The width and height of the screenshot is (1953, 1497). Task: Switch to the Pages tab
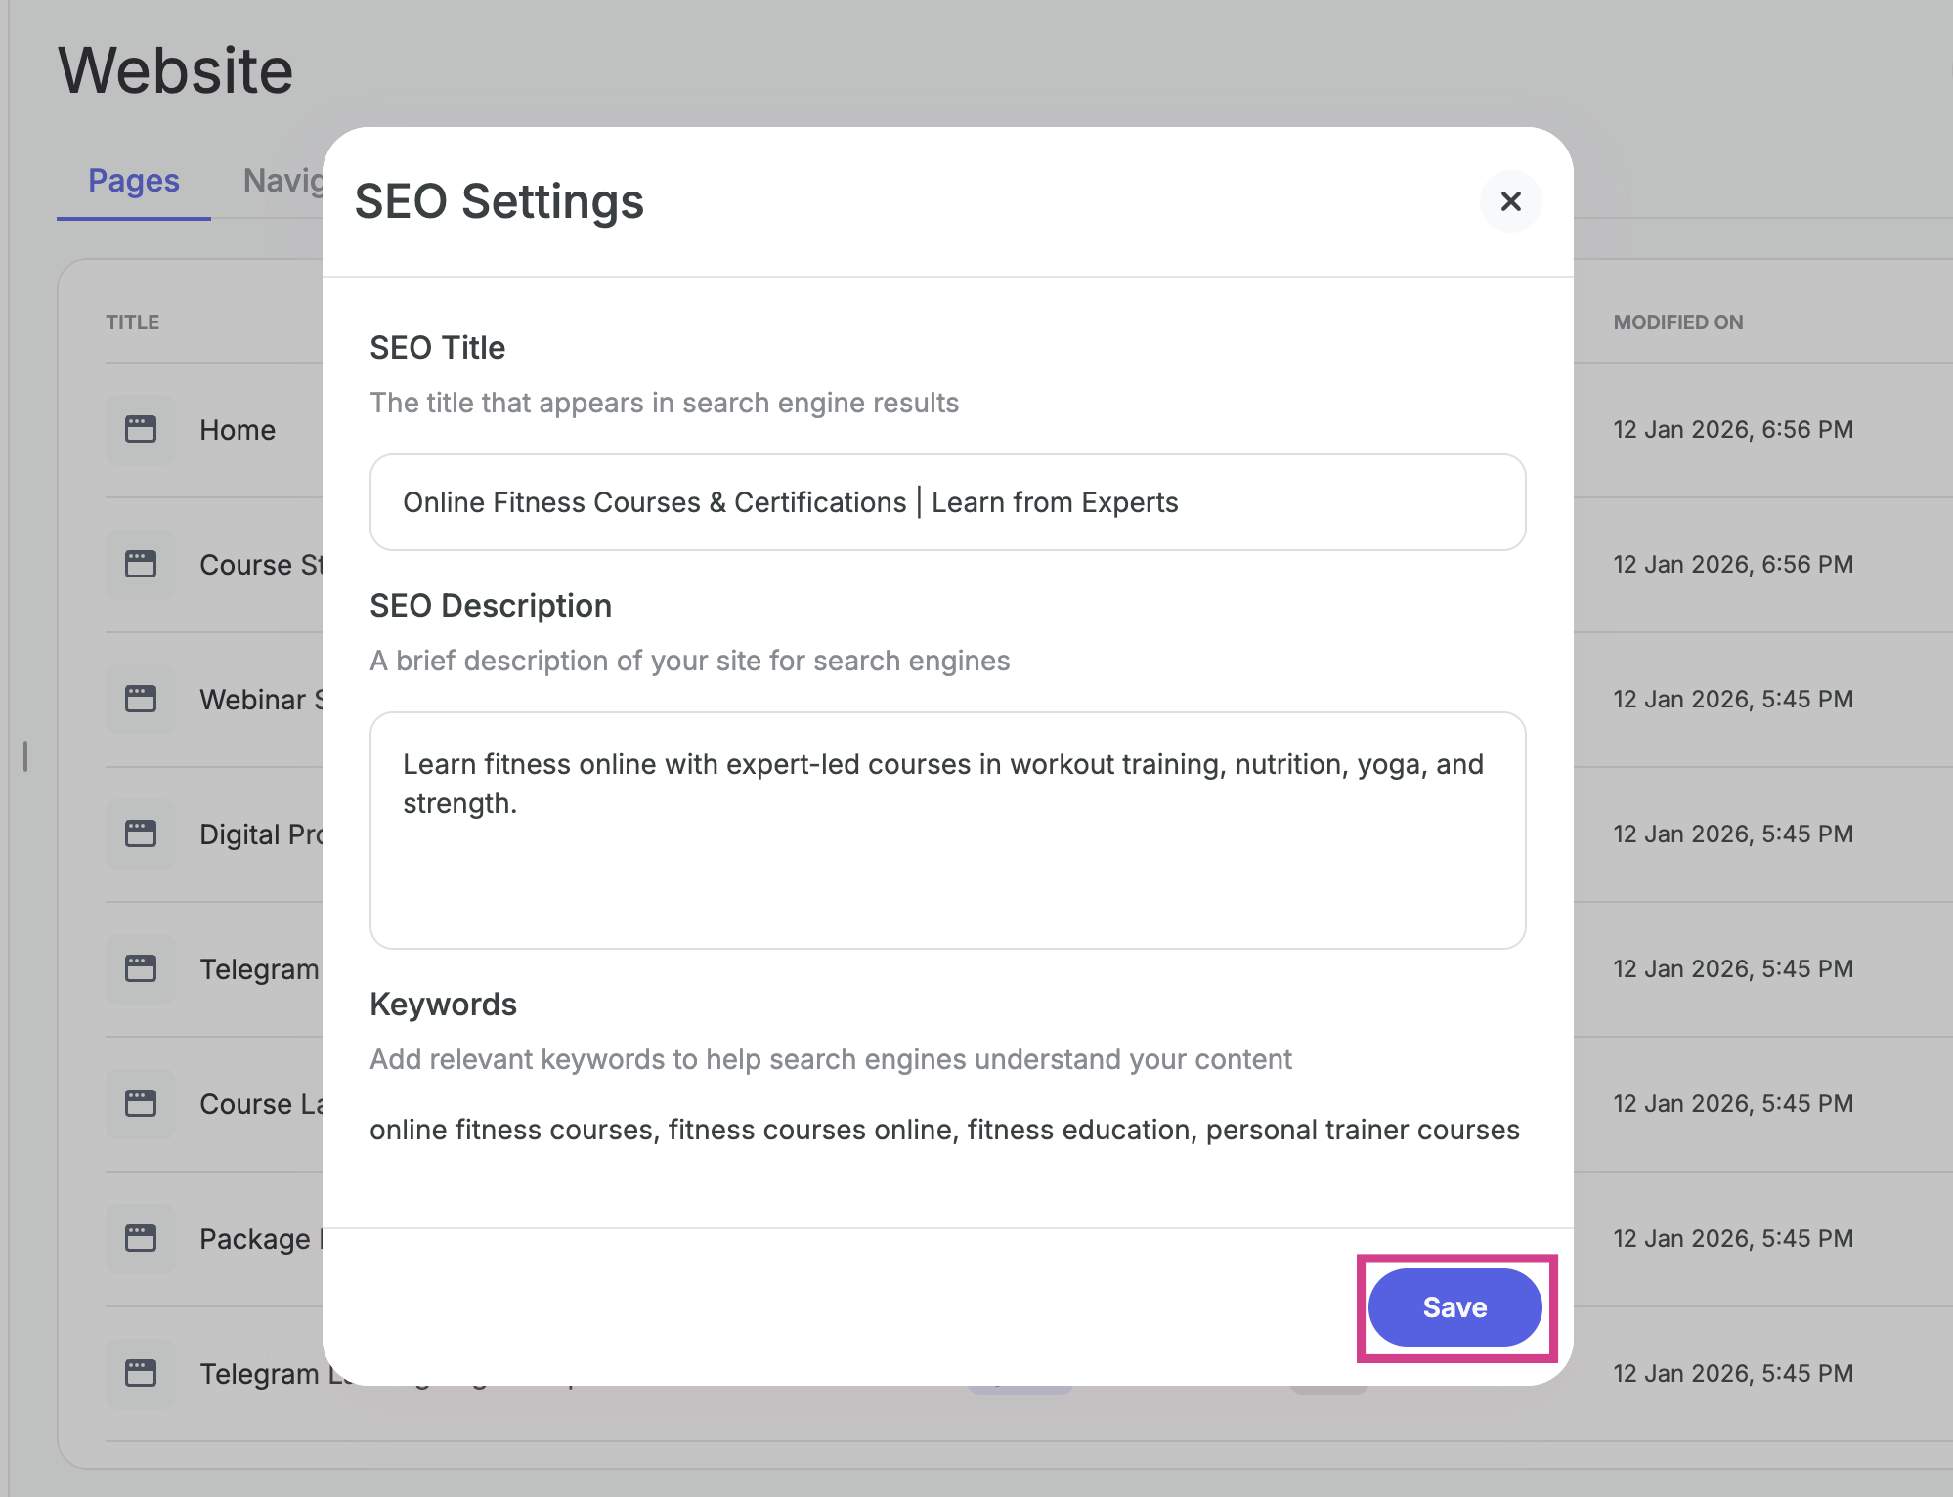click(134, 181)
